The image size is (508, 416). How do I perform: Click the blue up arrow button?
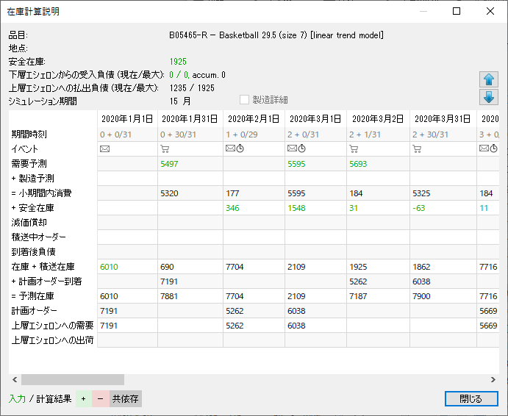pyautogui.click(x=487, y=80)
